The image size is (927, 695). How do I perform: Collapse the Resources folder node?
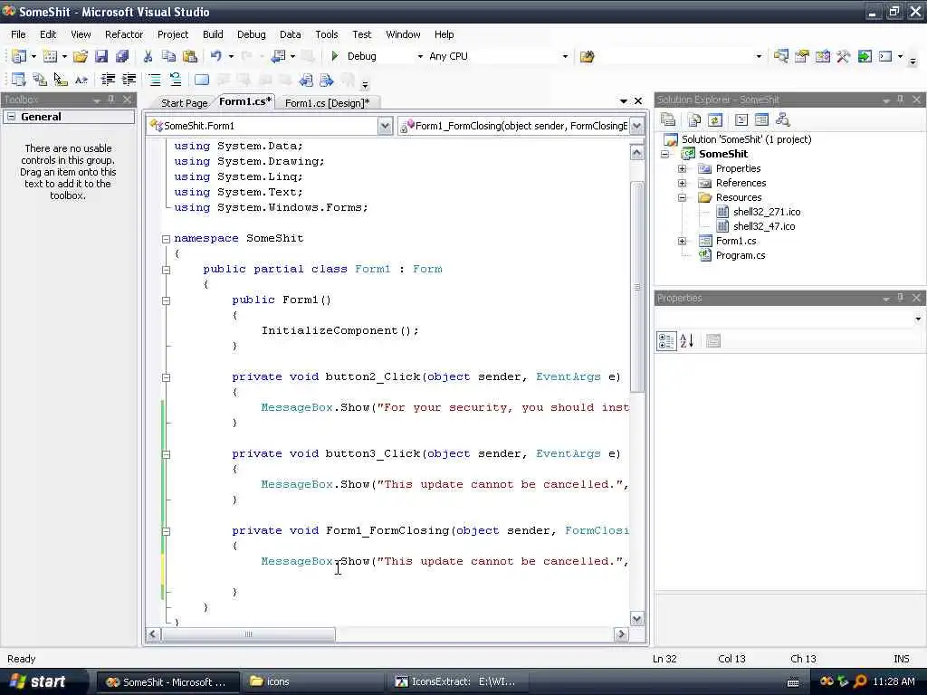pos(683,197)
